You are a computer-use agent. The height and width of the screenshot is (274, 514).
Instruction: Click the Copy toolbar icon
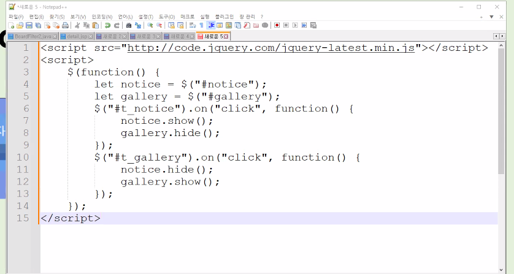click(86, 25)
